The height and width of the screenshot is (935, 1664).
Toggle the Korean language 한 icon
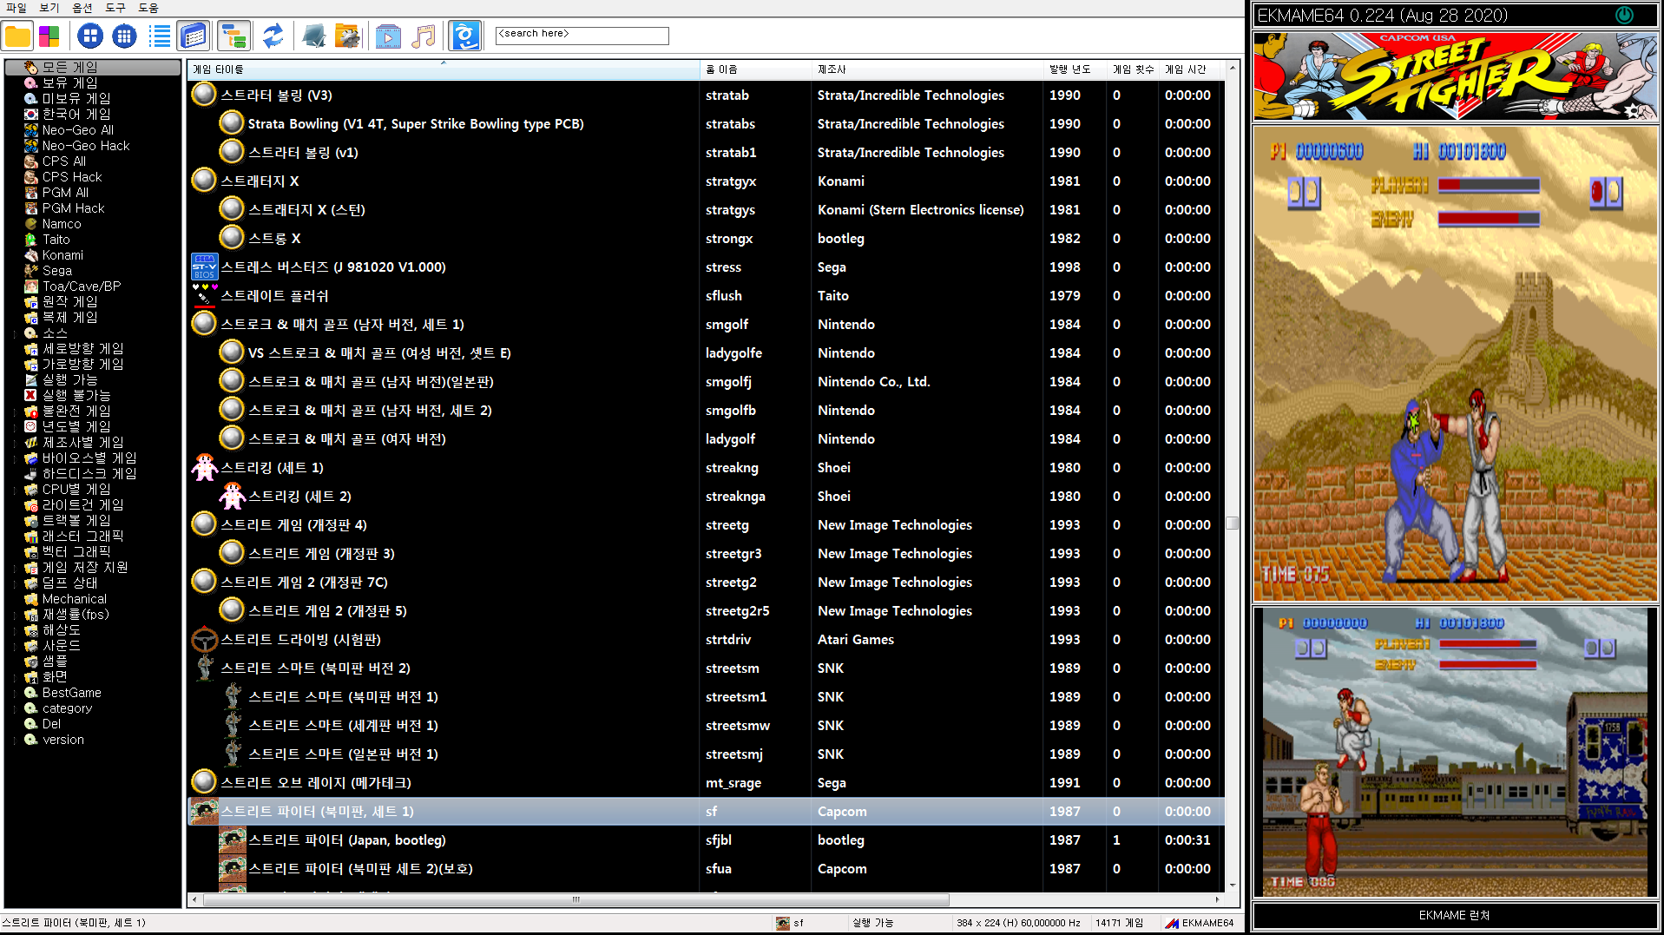coord(465,36)
